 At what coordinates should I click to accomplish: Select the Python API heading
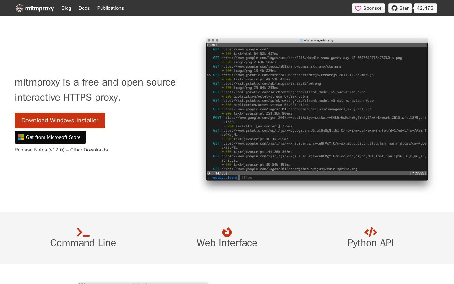click(371, 243)
